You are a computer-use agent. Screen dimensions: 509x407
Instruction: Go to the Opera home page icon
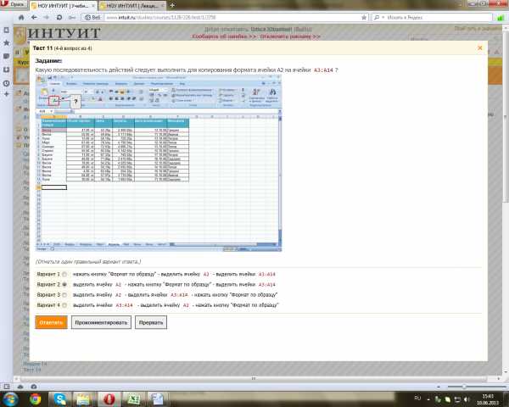point(21,18)
